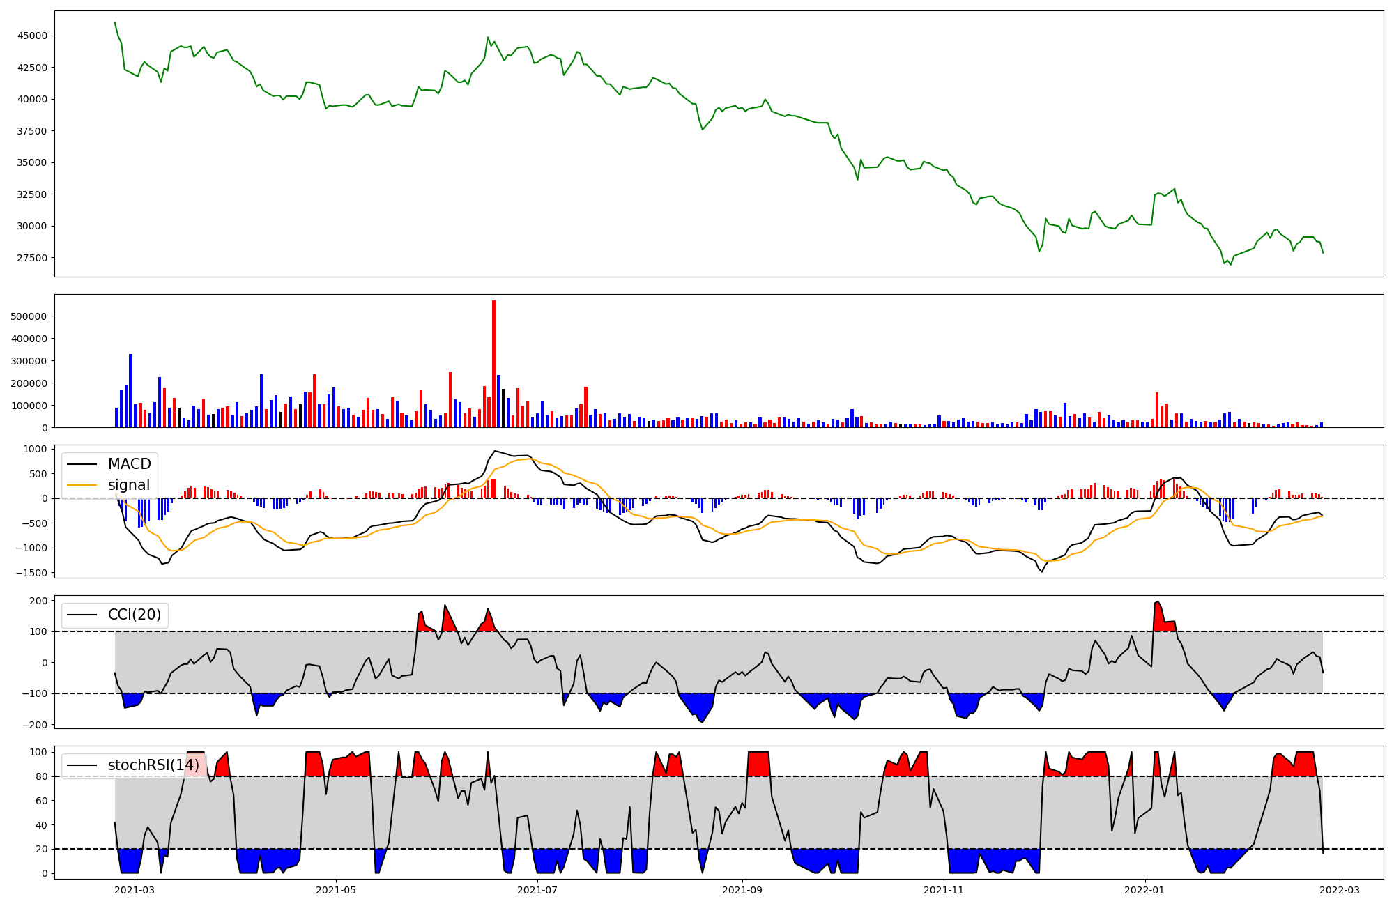The width and height of the screenshot is (1394, 906).
Task: Click the 45000 price axis tick label
Action: pyautogui.click(x=33, y=36)
